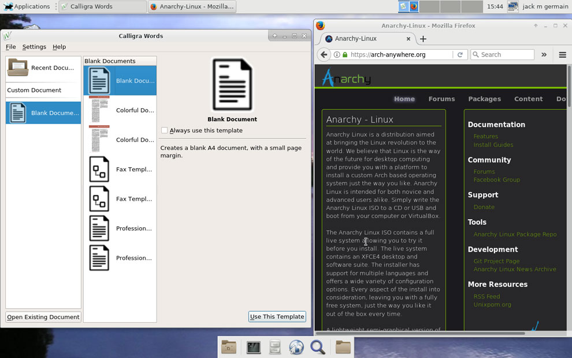Click the green padlock security icon
Image resolution: width=572 pixels, height=358 pixels.
click(345, 54)
